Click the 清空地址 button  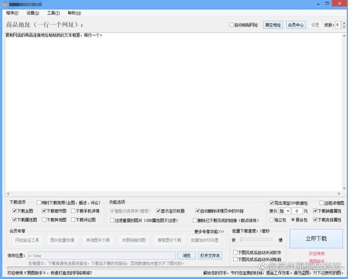[x=273, y=25]
